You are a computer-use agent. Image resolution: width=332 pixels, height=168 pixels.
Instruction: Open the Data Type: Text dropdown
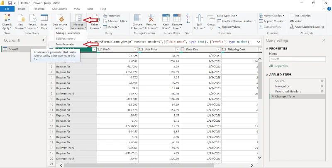point(227,16)
